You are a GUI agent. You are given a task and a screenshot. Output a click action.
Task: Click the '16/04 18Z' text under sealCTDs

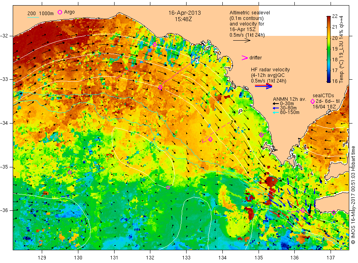[324, 106]
